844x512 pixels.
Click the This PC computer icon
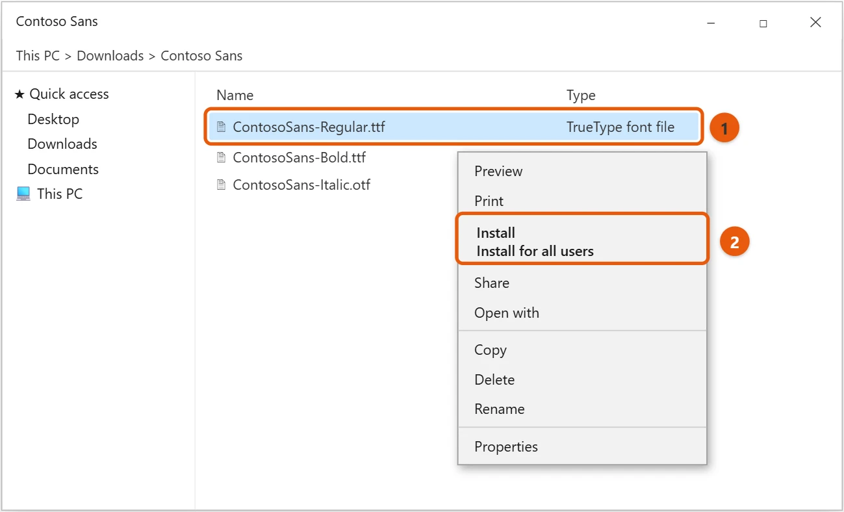pos(23,194)
